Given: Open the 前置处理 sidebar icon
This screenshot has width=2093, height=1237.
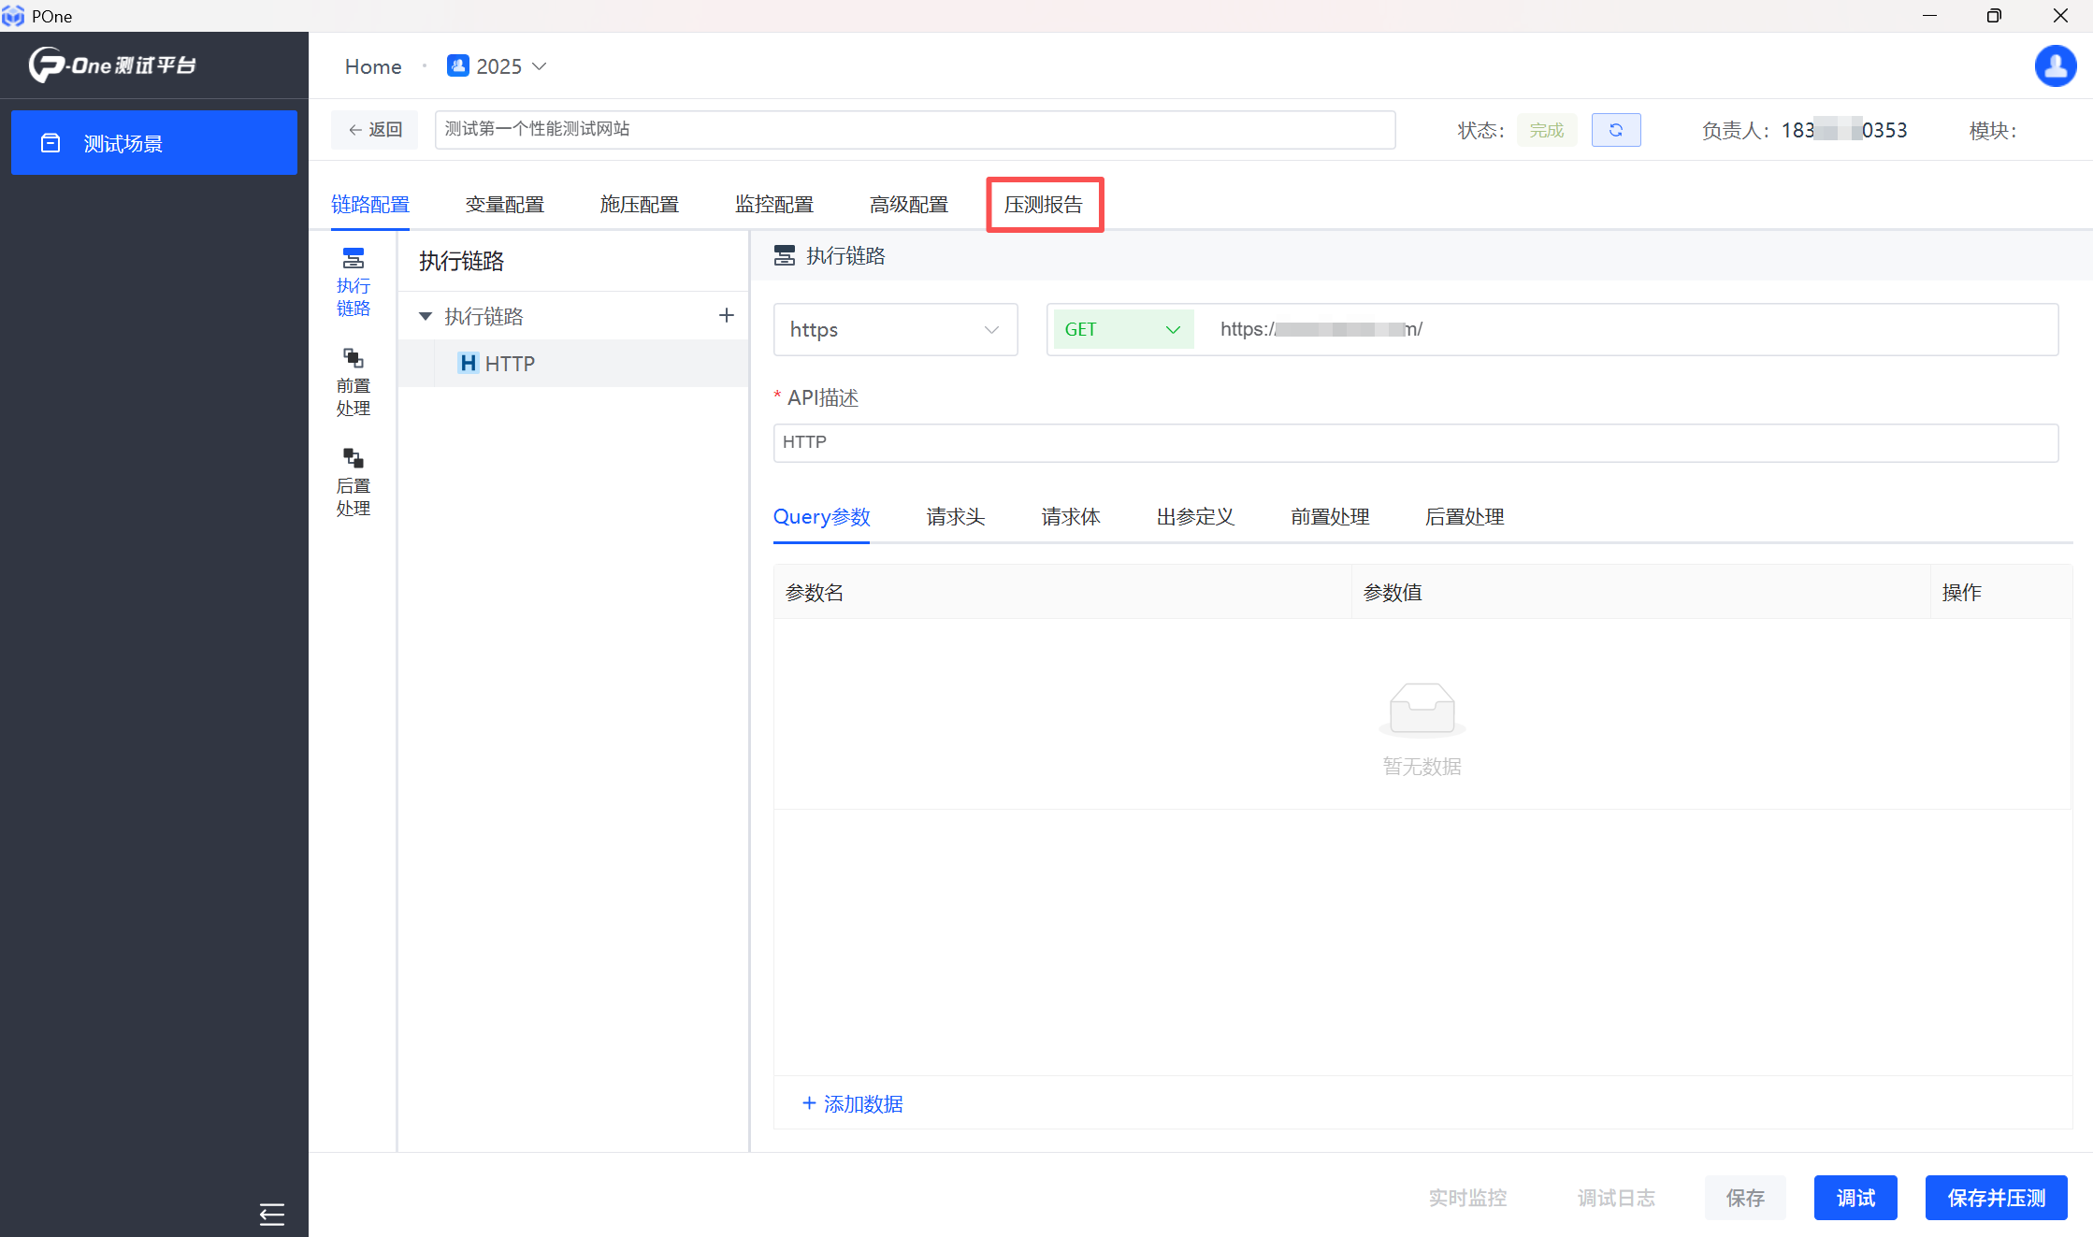Looking at the screenshot, I should coord(354,381).
